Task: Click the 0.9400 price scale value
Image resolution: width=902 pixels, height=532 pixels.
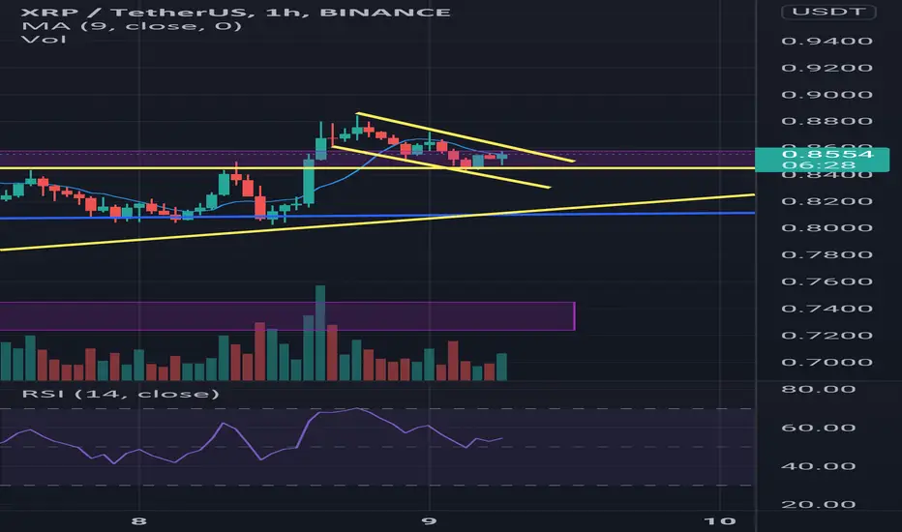Action: 827,41
